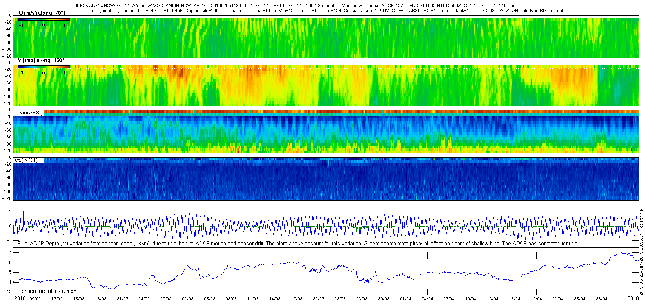Click the 01/04 date tick on time axis
Viewport: 645px width, 304px height.
pyautogui.click(x=405, y=299)
